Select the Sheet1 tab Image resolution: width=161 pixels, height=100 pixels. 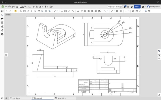coord(8,15)
